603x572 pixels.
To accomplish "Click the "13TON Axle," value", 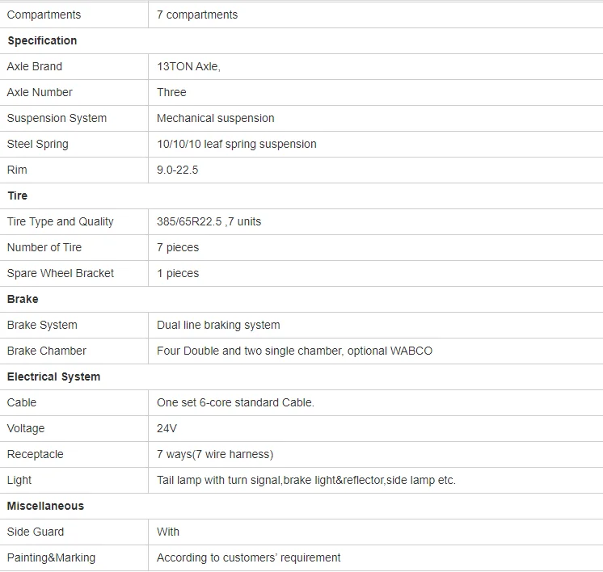I will pyautogui.click(x=188, y=66).
